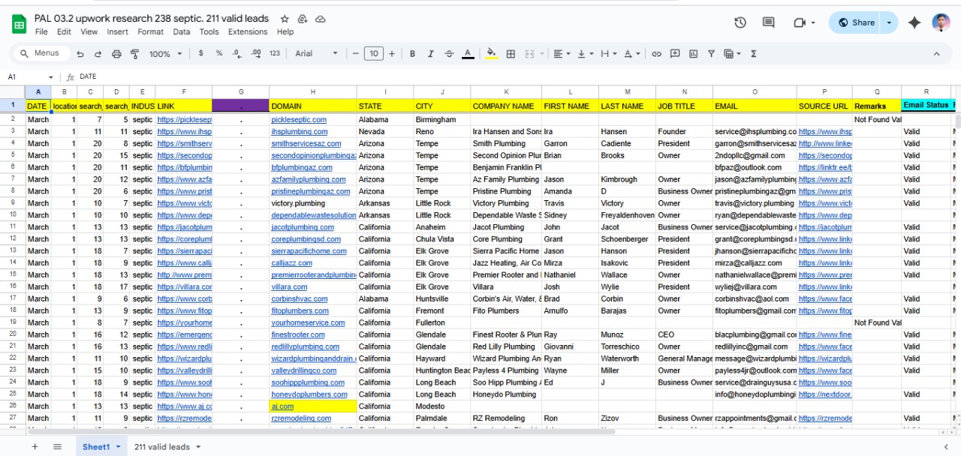Open the finestrooter.com domain link
The image size is (961, 456).
click(x=298, y=334)
